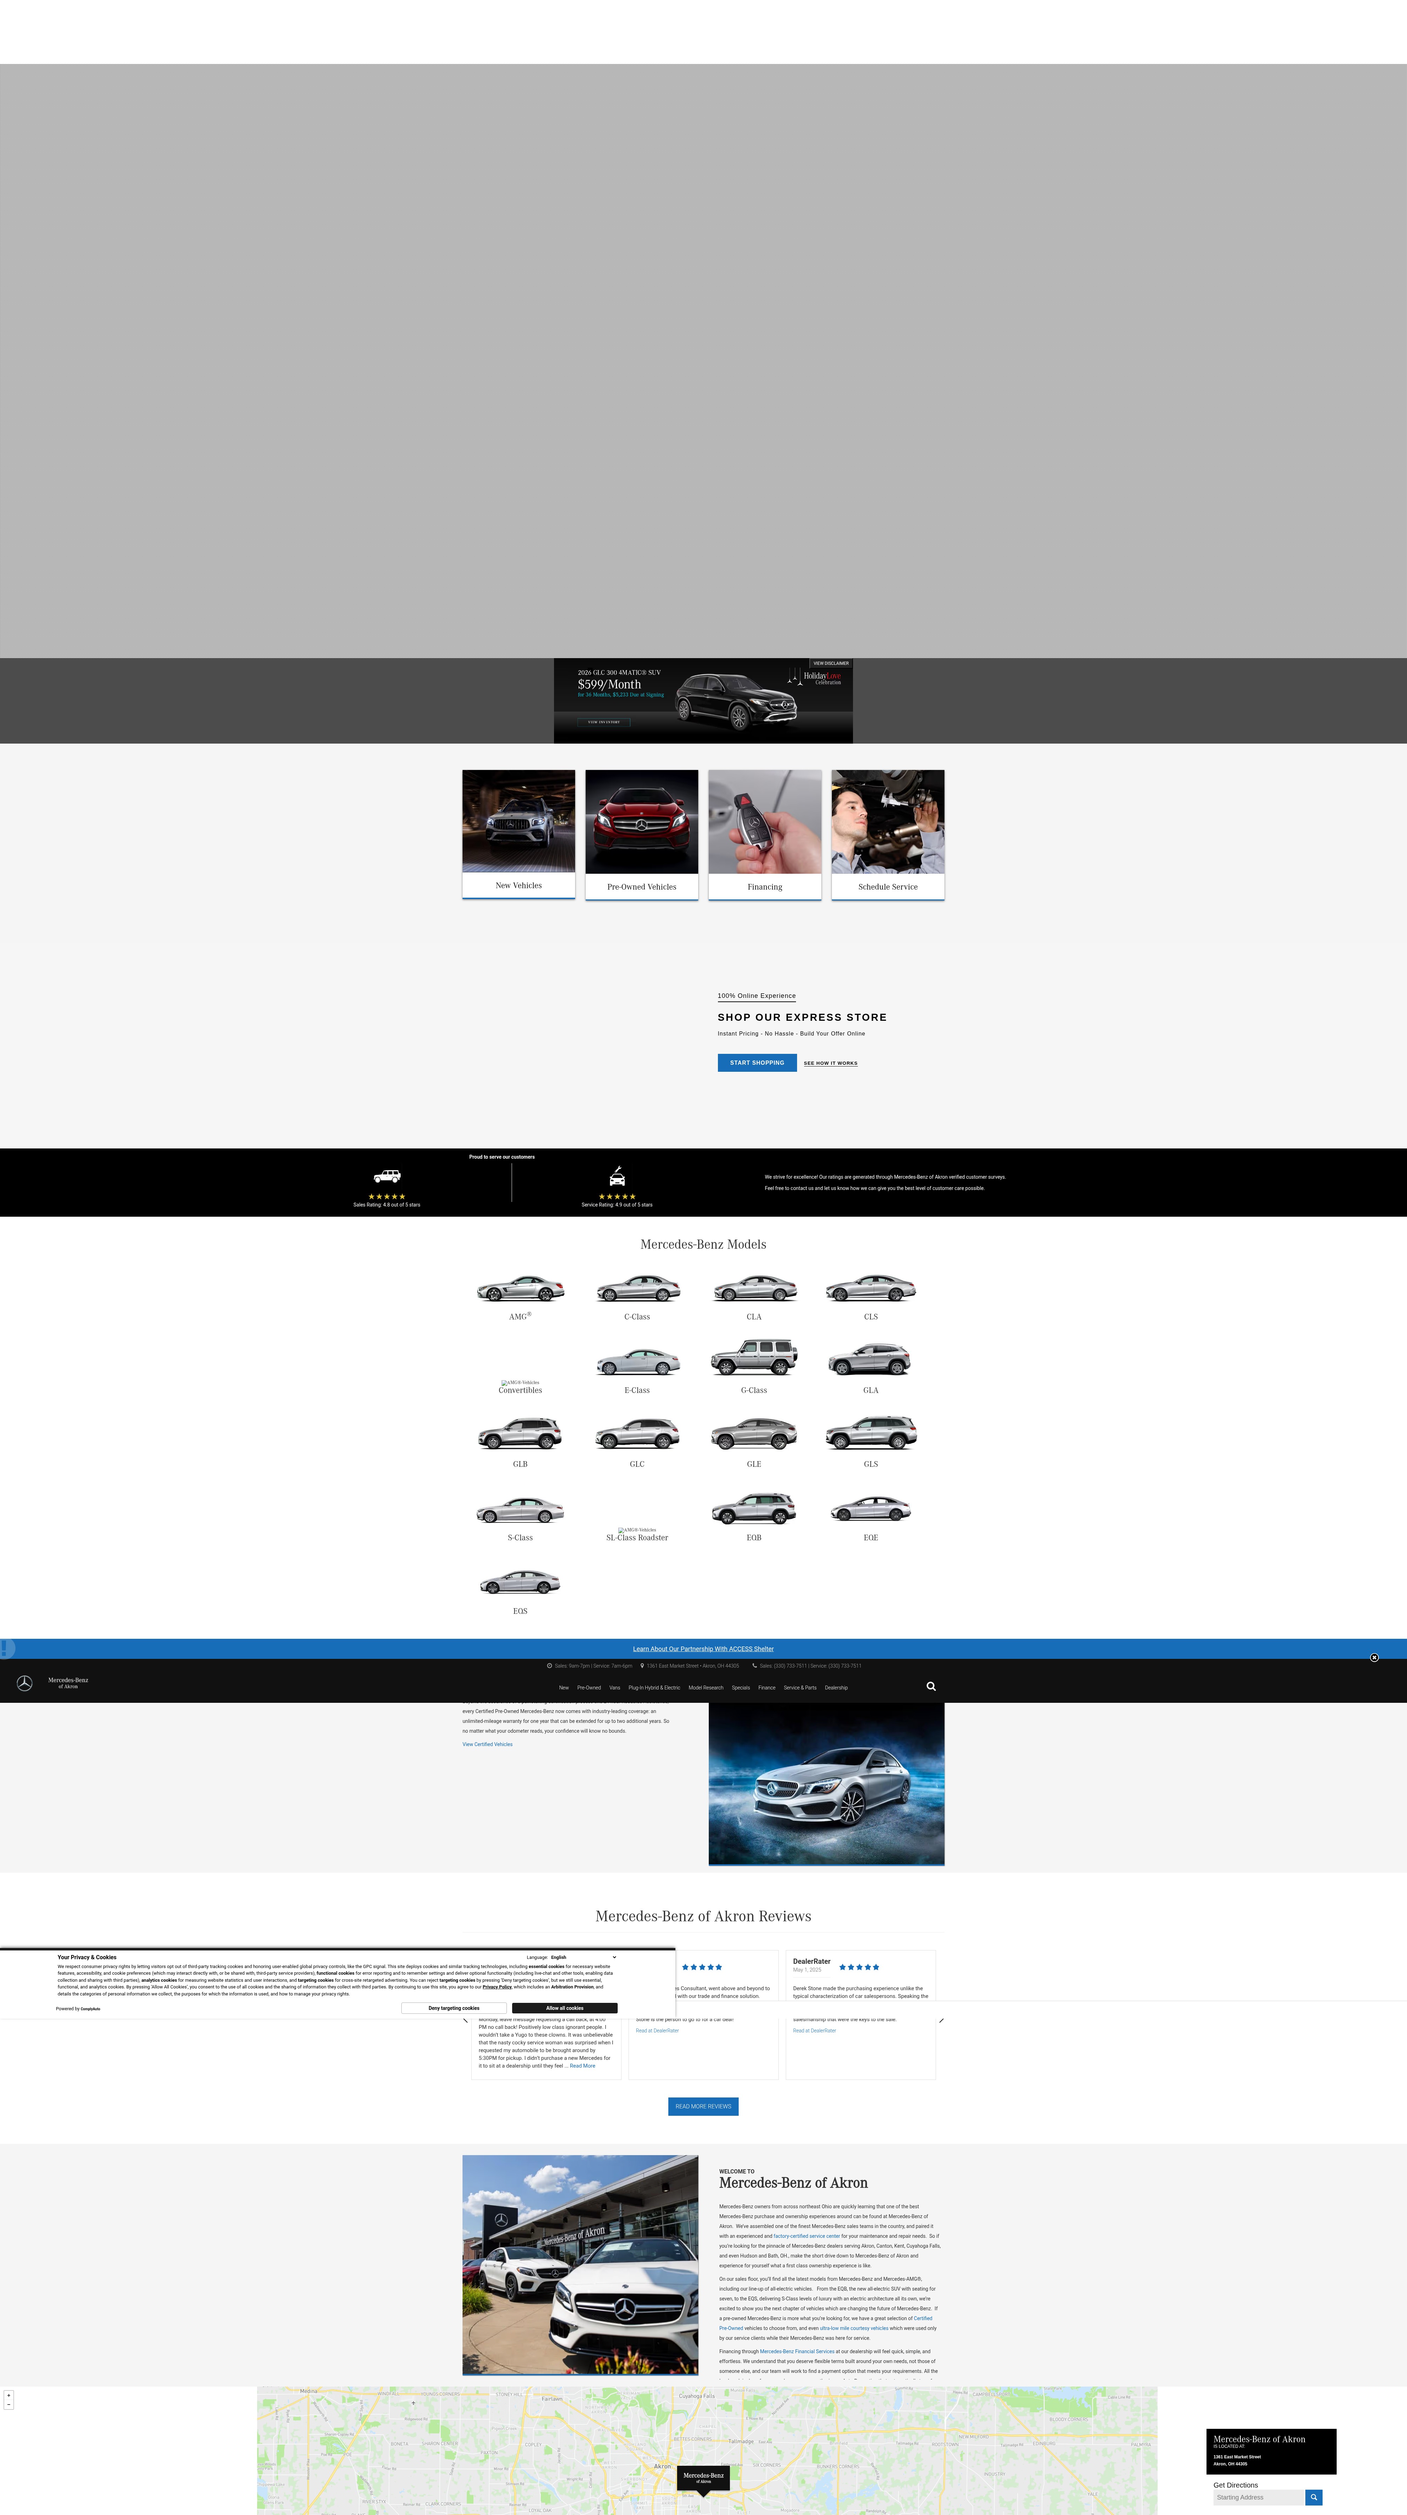Click the map zoom out minus button

(9, 2405)
